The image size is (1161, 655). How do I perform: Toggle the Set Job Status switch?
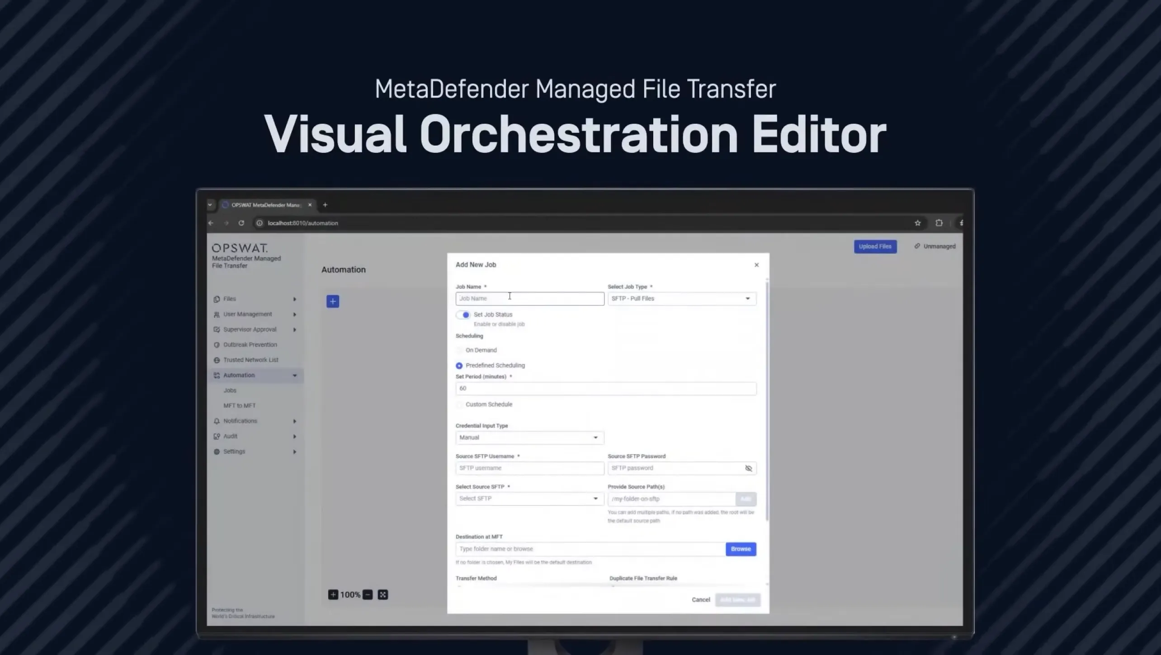pyautogui.click(x=463, y=315)
